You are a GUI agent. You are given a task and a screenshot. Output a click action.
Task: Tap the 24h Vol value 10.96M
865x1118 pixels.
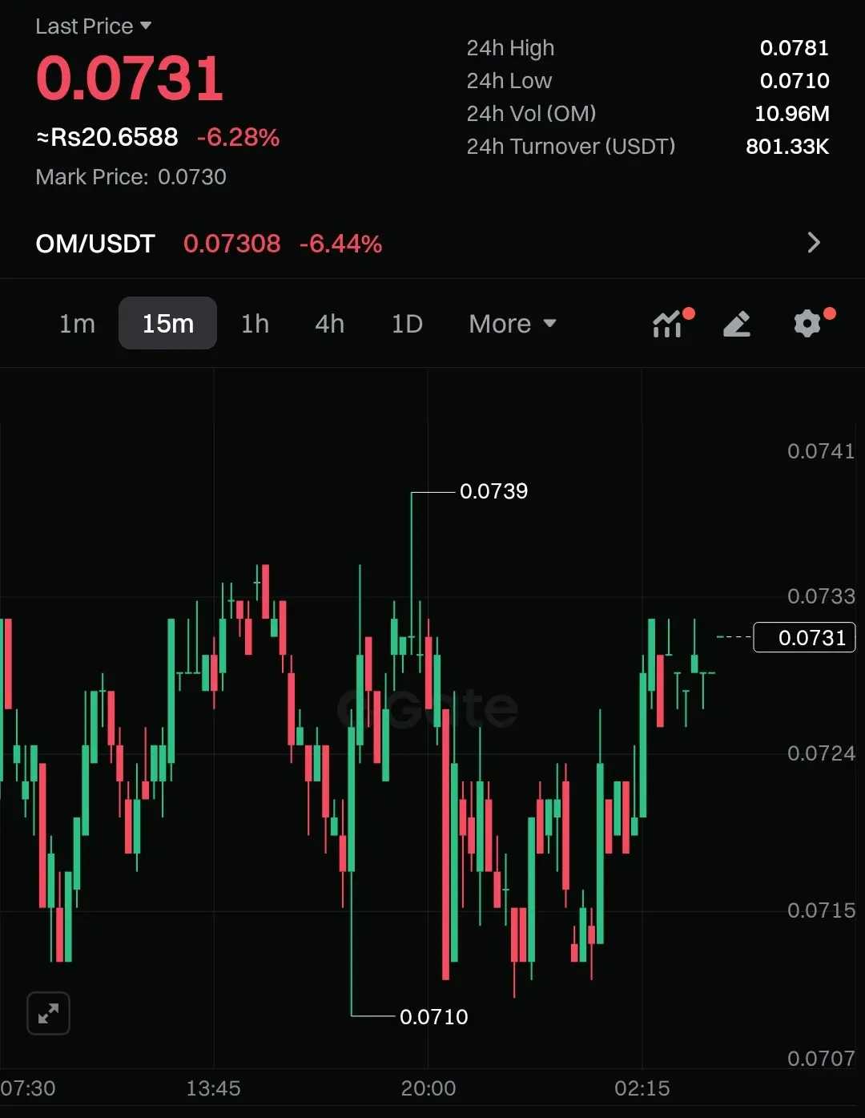(x=792, y=114)
